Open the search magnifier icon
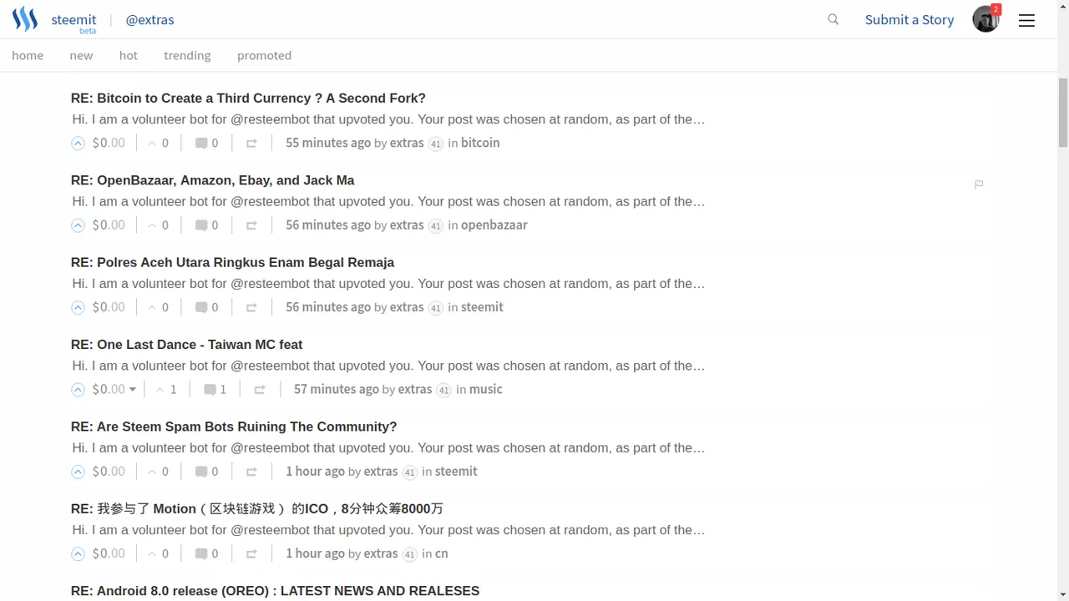Viewport: 1069px width, 601px height. (833, 19)
